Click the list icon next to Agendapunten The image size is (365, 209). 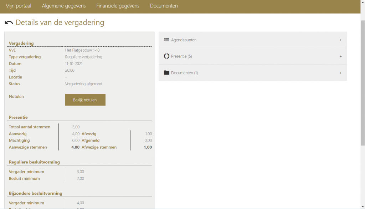coord(166,40)
